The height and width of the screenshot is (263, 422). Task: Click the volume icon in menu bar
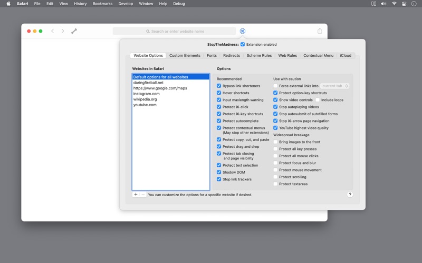(x=383, y=4)
